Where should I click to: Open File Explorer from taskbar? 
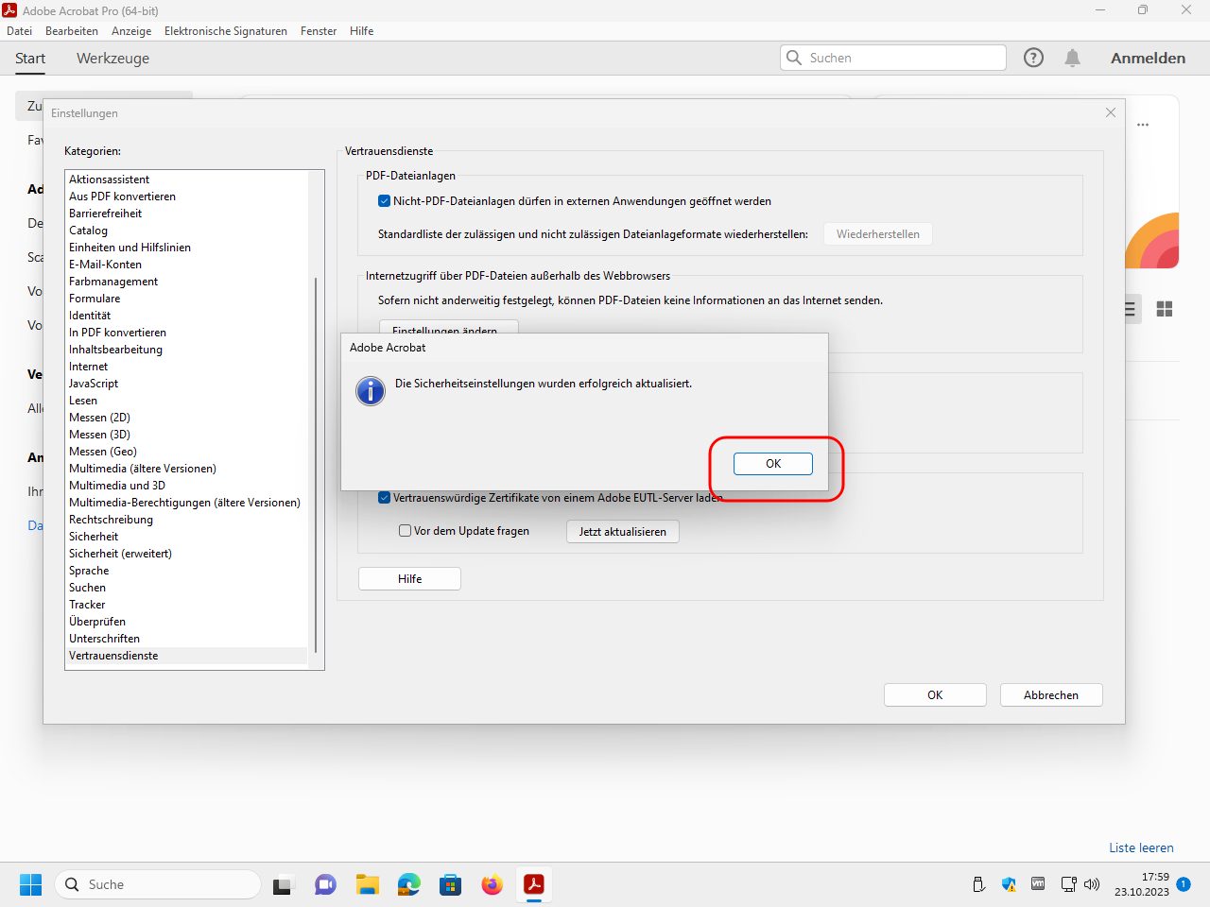[367, 884]
